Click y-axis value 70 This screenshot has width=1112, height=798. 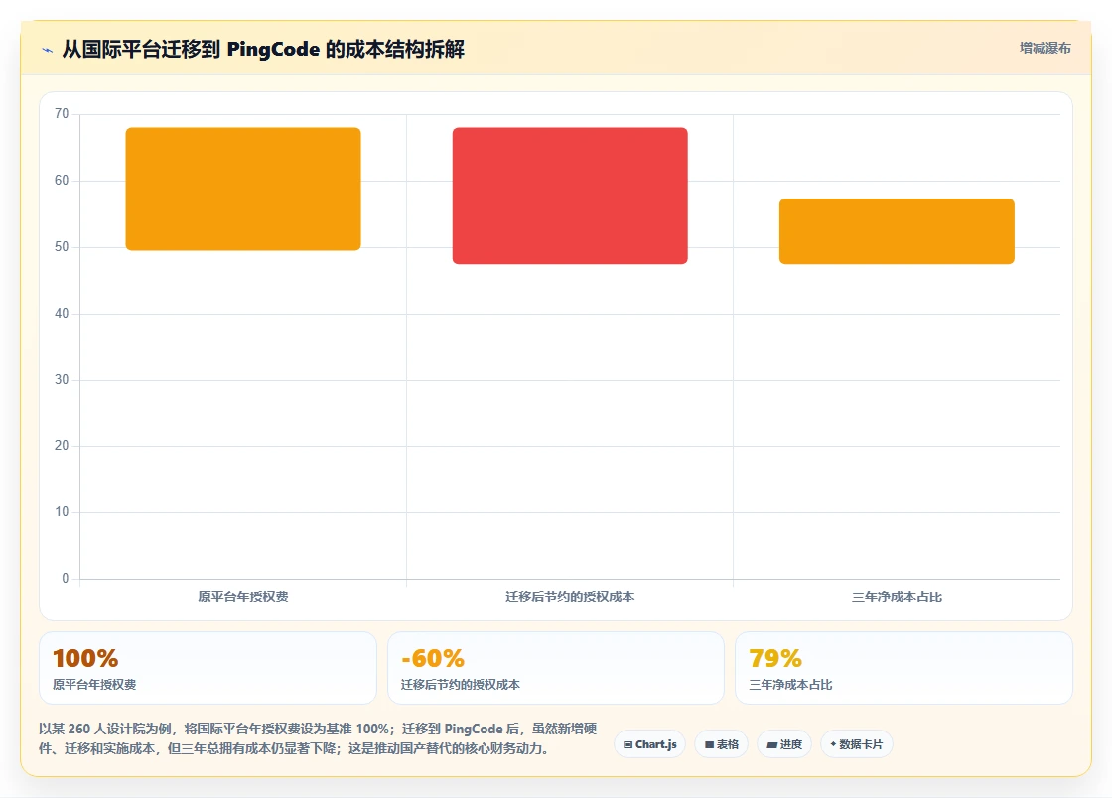(x=62, y=113)
